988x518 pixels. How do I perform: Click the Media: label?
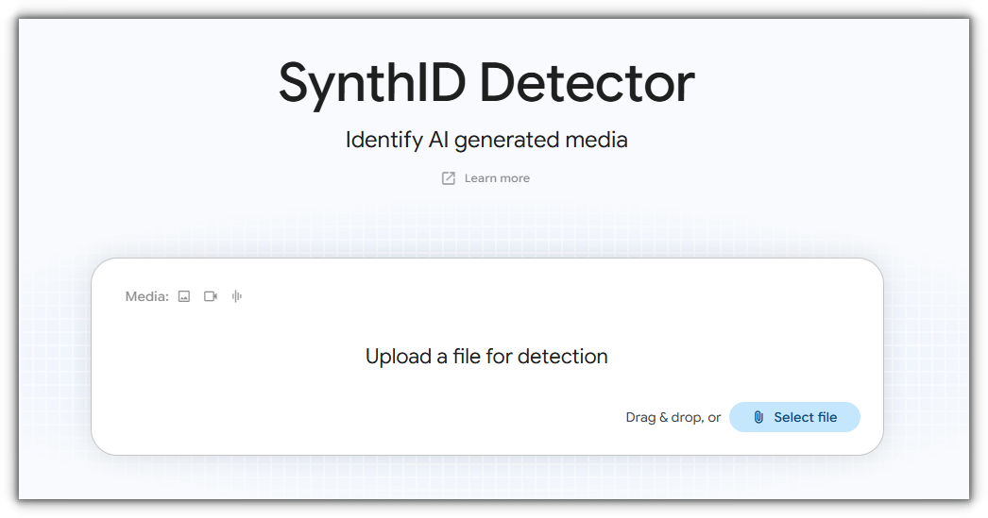click(146, 296)
